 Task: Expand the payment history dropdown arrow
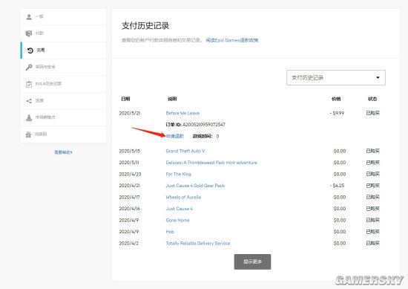coord(378,78)
